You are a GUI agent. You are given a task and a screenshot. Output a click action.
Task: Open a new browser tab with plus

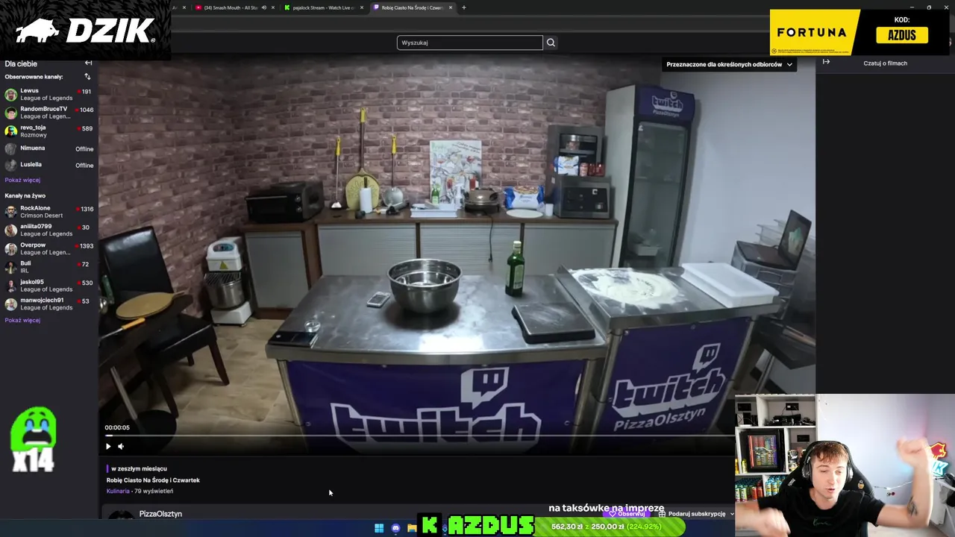click(x=463, y=7)
